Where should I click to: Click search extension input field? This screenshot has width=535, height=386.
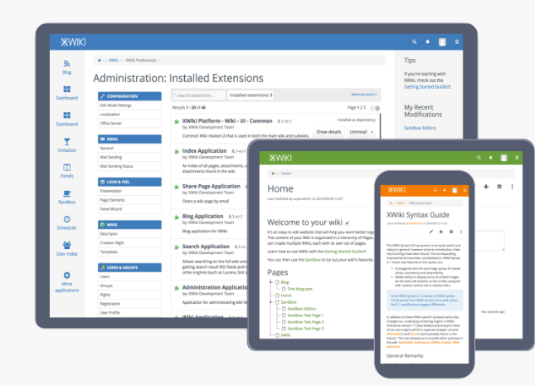point(199,95)
